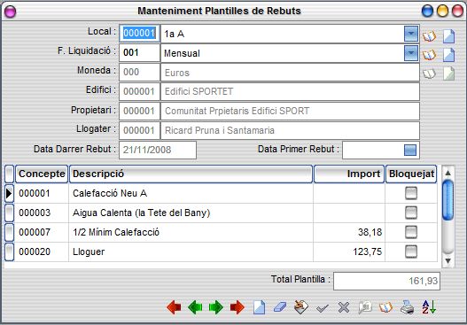Image resolution: width=467 pixels, height=325 pixels.
Task: Go to next record with green right arrow
Action: coord(216,306)
